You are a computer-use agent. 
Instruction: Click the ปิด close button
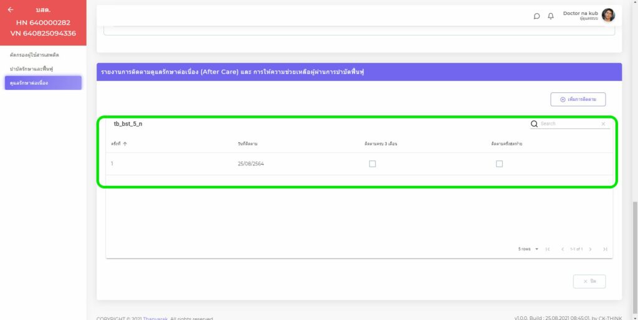click(589, 281)
